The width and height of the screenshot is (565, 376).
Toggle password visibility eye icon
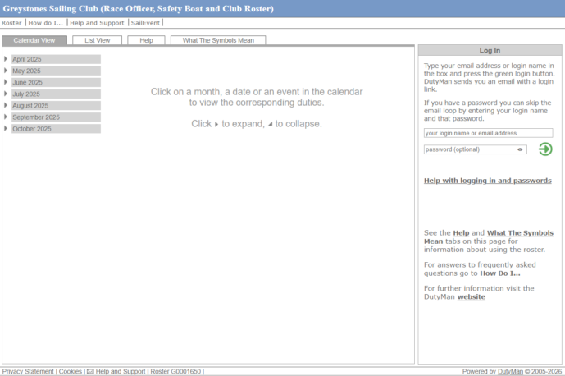click(x=520, y=149)
